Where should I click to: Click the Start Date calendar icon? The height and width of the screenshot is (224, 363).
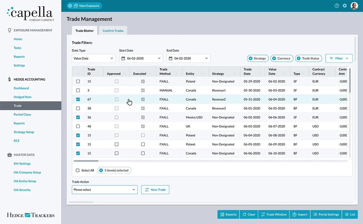(x=123, y=58)
